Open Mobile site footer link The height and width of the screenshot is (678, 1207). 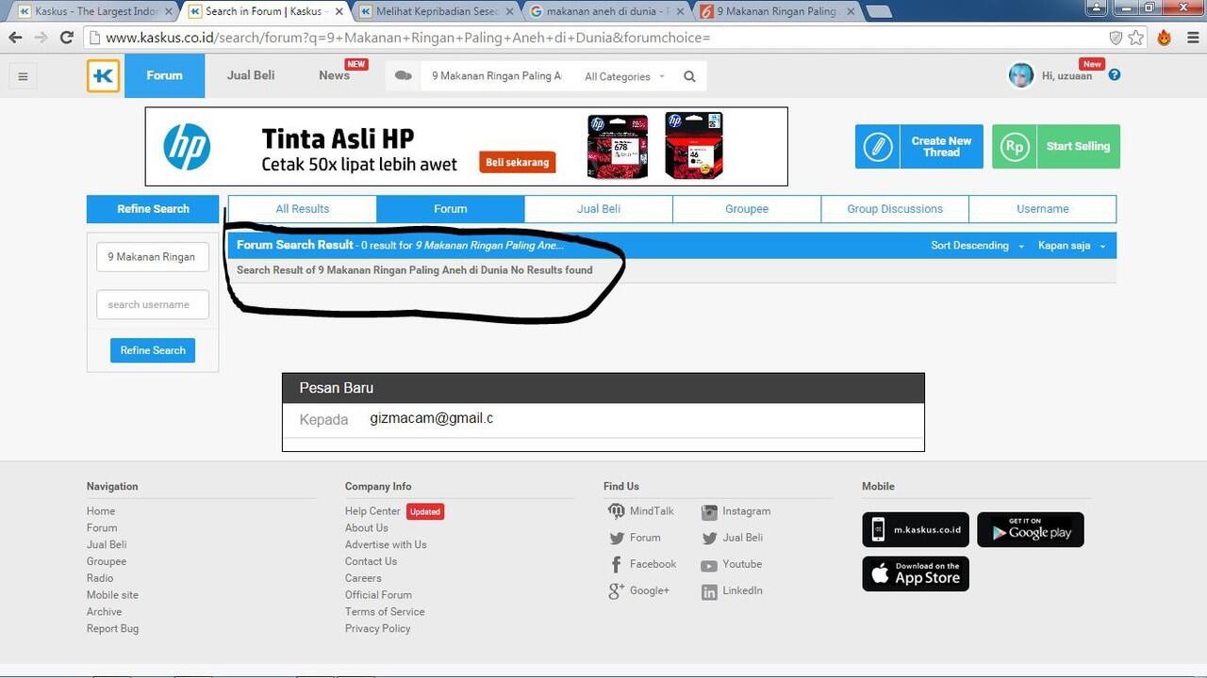[x=112, y=595]
